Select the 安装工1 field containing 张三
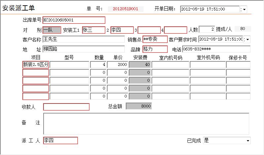The height and width of the screenshot is (155, 264). tap(93, 30)
